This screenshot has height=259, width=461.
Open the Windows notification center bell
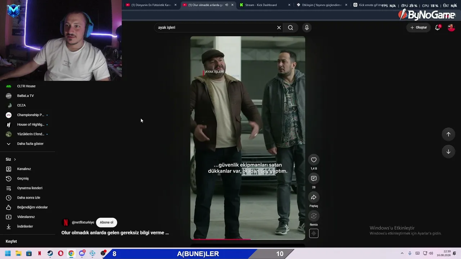(x=455, y=254)
